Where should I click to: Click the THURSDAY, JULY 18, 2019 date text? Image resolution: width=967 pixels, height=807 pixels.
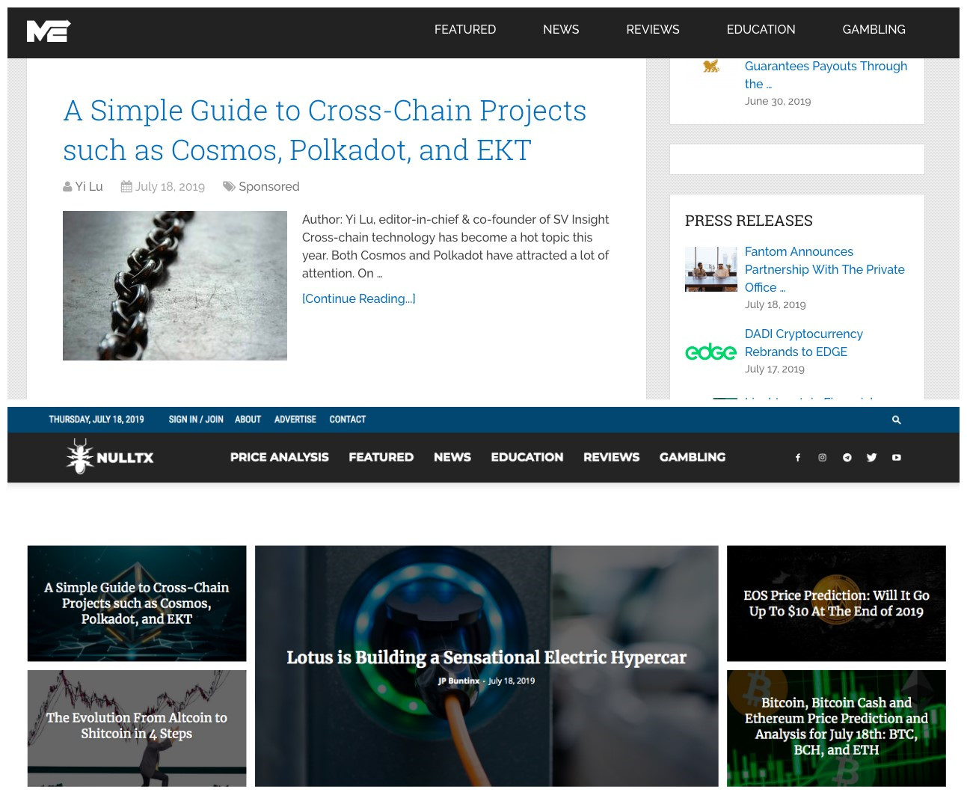(96, 420)
